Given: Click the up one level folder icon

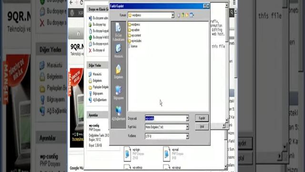Looking at the screenshot, I should [x=183, y=15].
